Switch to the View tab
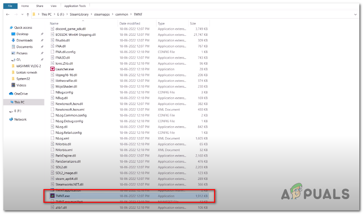The image size is (363, 214). (53, 6)
